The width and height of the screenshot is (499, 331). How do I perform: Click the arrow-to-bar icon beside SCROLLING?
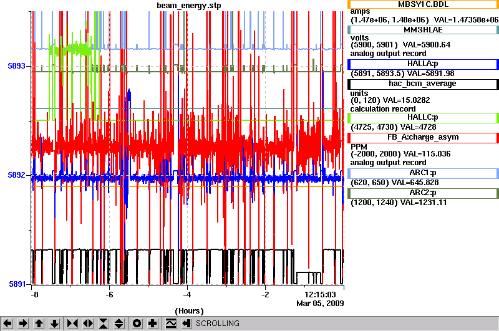pyautogui.click(x=187, y=324)
